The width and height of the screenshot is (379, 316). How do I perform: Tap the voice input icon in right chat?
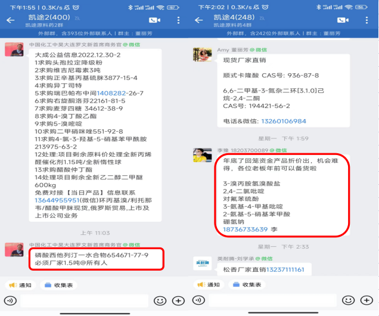coord(198,300)
